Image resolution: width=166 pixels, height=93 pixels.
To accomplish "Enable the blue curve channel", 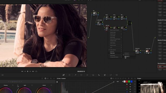I will (132, 82).
